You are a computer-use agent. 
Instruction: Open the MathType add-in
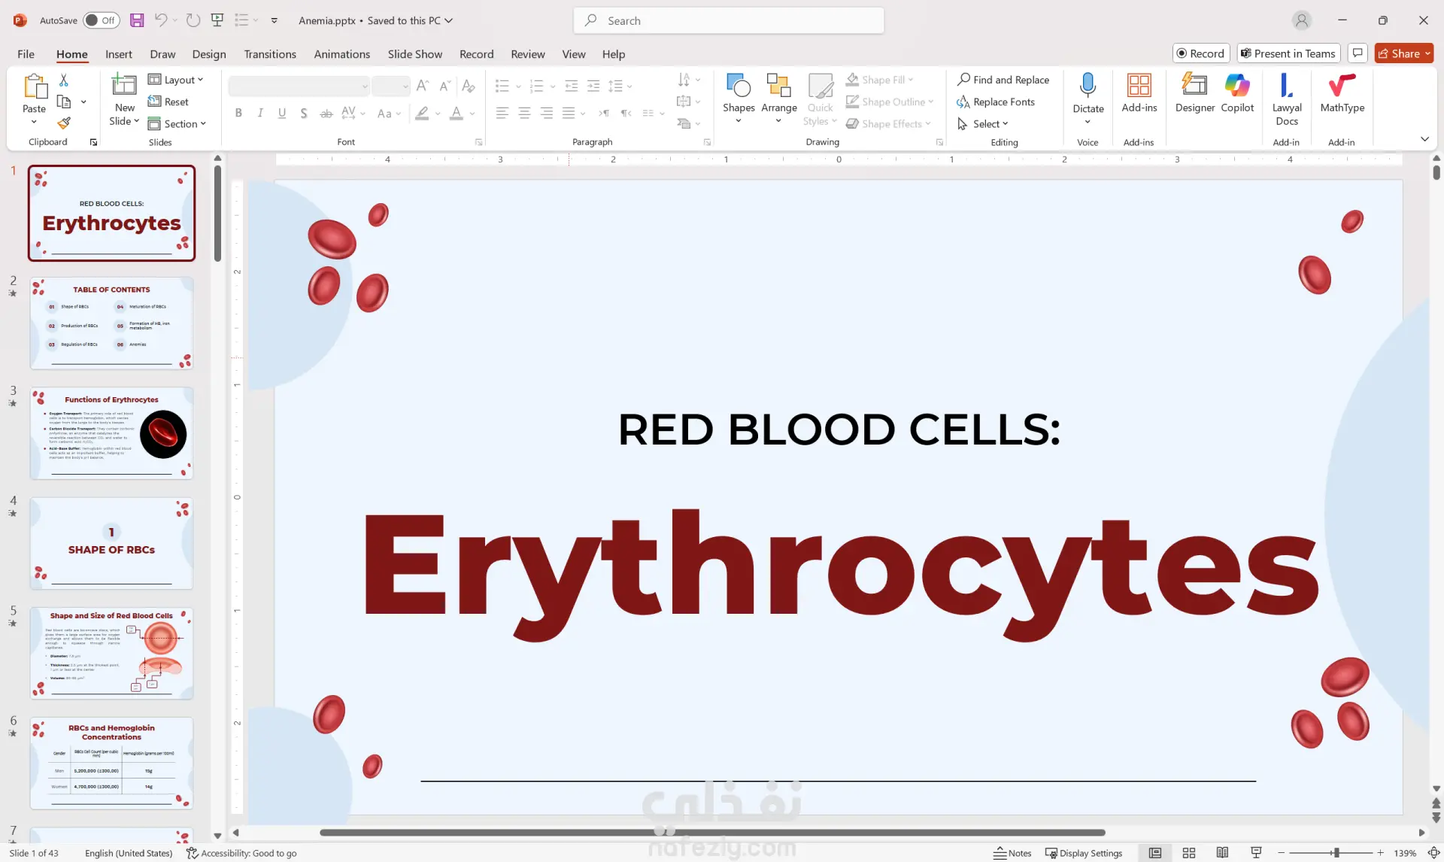pos(1342,93)
